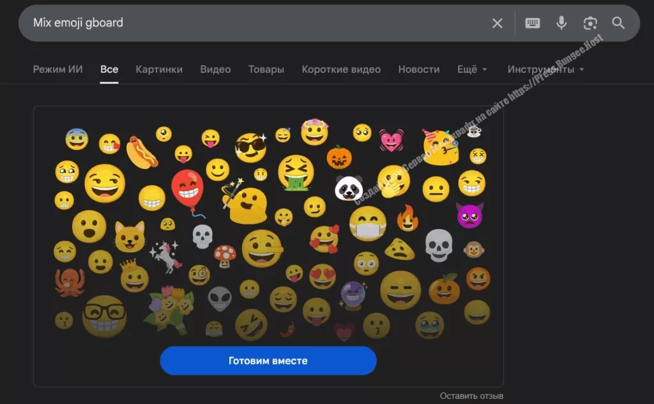Select the red balloon emoji
This screenshot has height=404, width=654.
coord(187,188)
